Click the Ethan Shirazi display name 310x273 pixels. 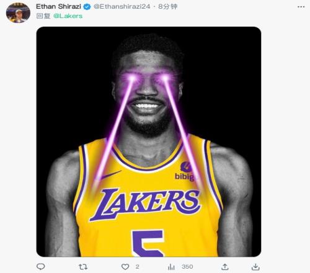click(x=58, y=7)
